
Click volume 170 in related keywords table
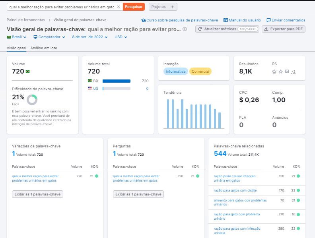click(281, 190)
